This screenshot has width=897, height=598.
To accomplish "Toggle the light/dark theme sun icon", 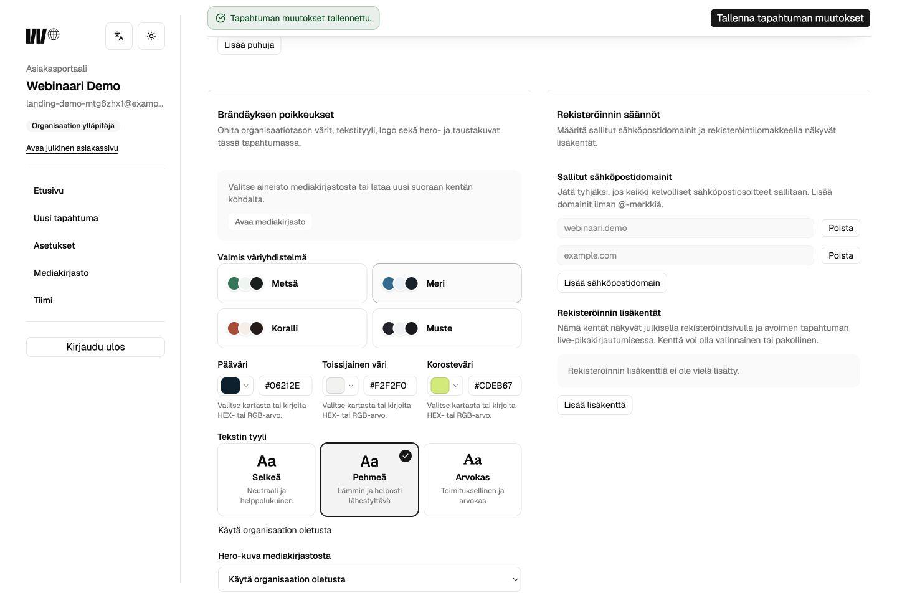I will coord(151,36).
